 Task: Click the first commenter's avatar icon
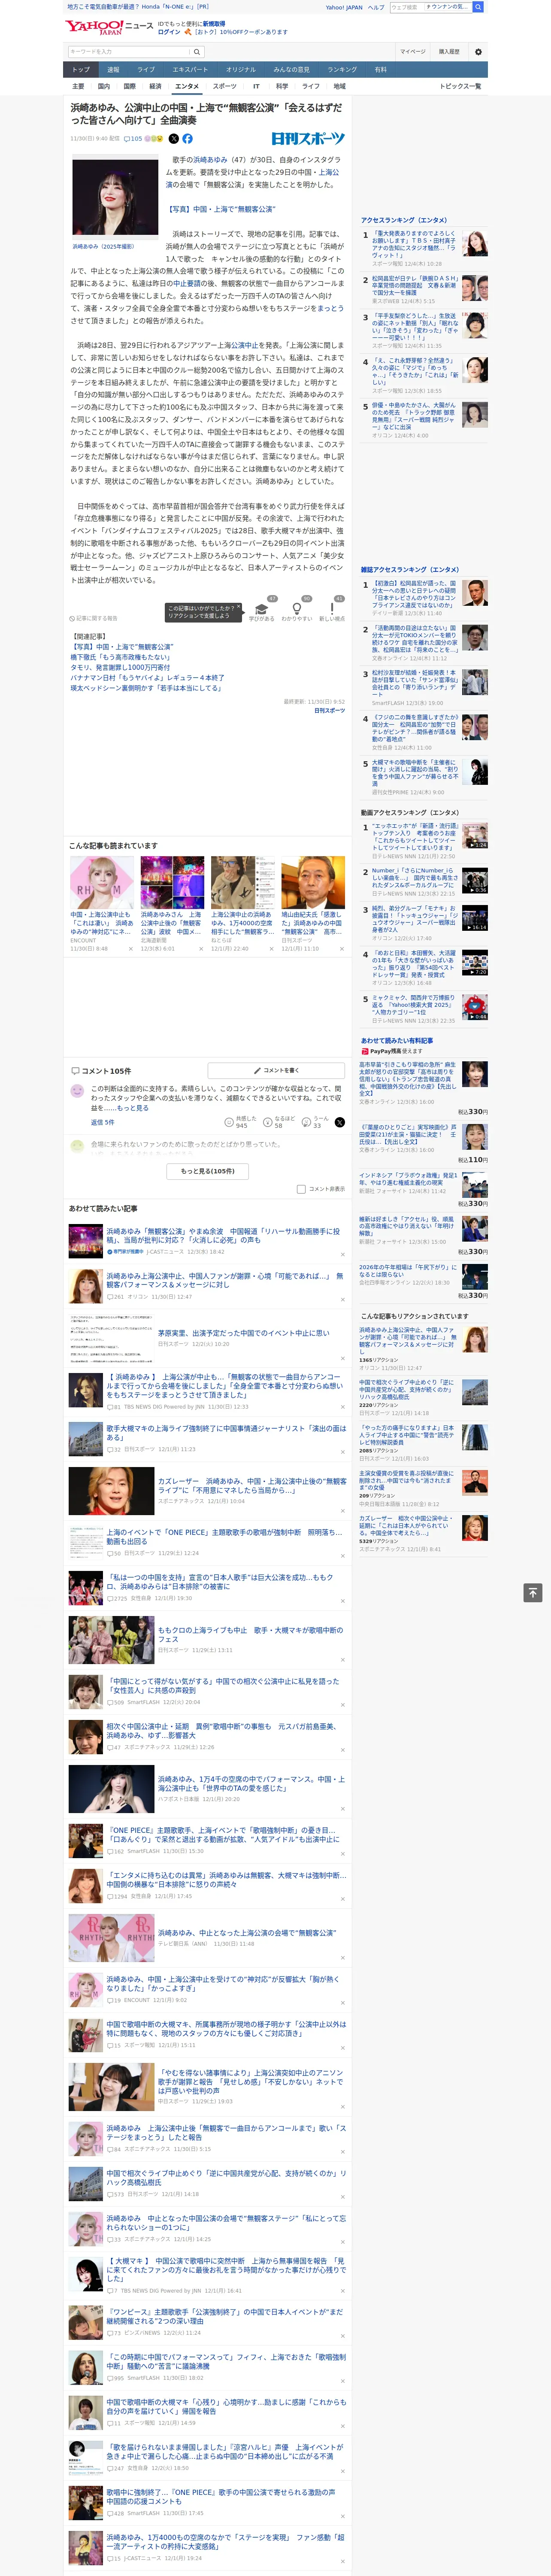click(x=77, y=1091)
